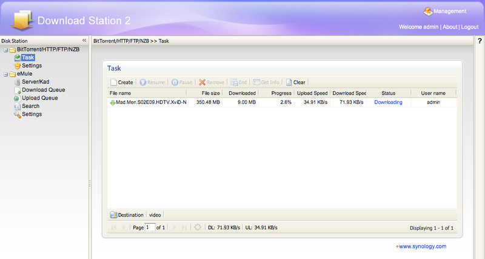Click the video destination folder label
This screenshot has height=259, width=485.
click(155, 215)
